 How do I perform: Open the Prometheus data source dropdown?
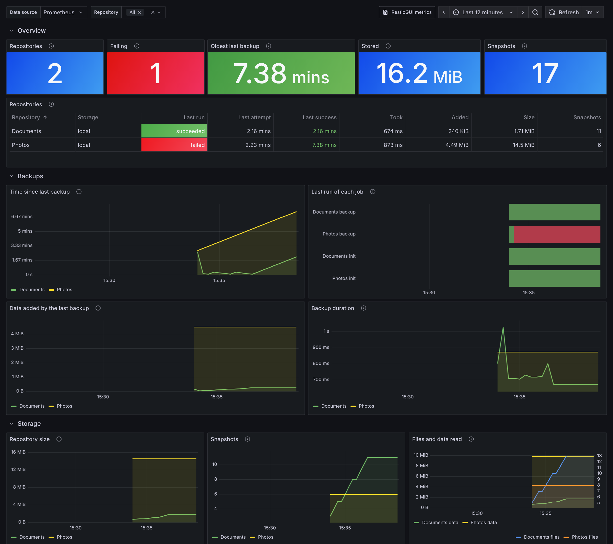(x=63, y=12)
